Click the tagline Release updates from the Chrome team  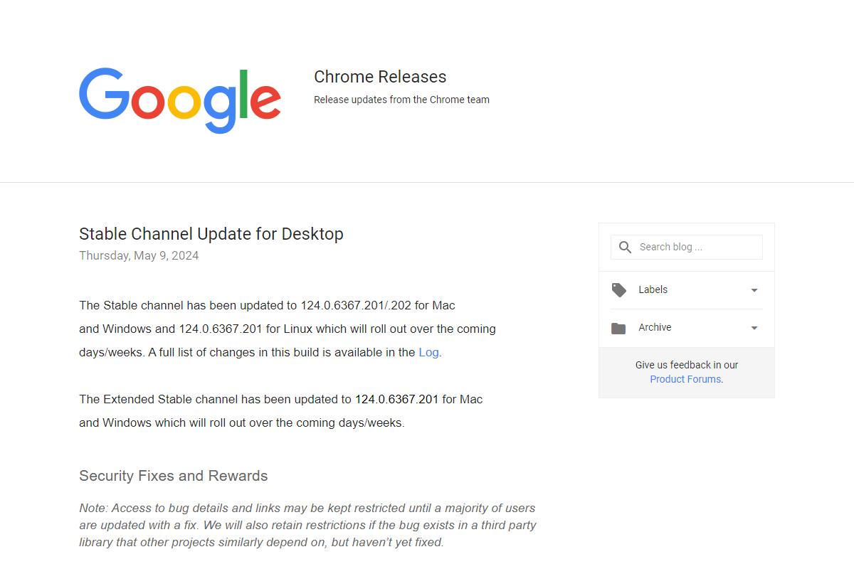tap(401, 100)
